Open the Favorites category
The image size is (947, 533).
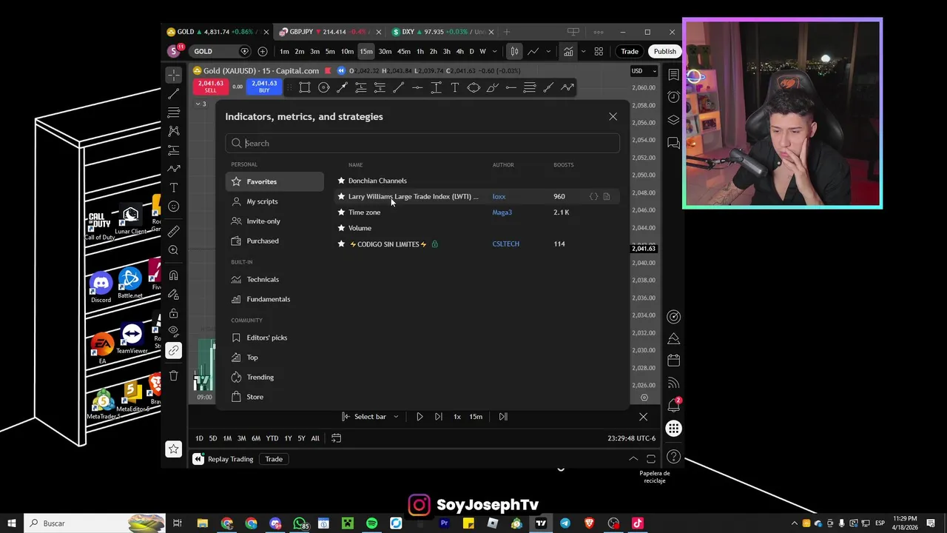click(274, 181)
